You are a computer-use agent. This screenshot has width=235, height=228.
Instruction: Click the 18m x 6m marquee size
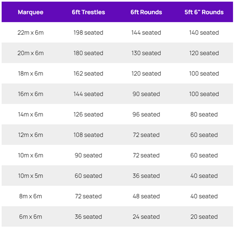click(x=30, y=74)
